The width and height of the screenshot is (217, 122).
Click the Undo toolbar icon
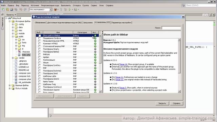21,9
